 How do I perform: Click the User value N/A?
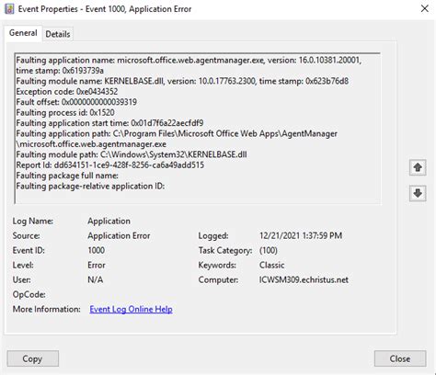click(x=96, y=279)
